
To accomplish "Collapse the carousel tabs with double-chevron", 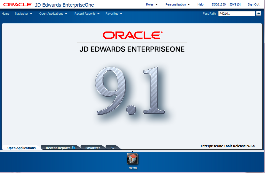I will pyautogui.click(x=112, y=148).
